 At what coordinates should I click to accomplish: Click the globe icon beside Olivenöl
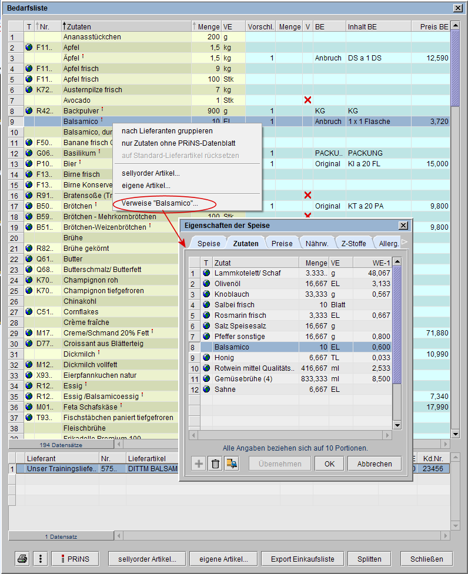[206, 284]
